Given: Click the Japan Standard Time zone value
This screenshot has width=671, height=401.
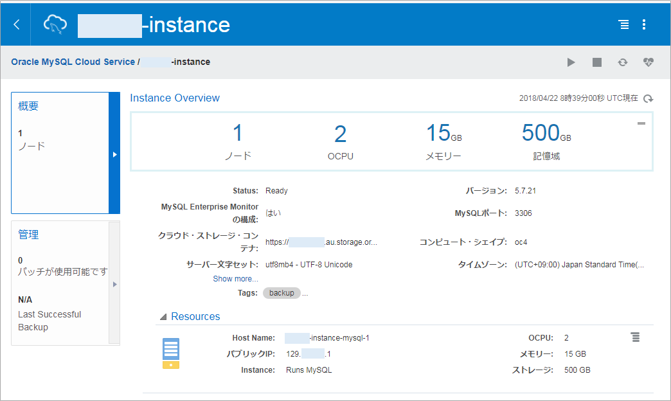Looking at the screenshot, I should click(x=579, y=265).
